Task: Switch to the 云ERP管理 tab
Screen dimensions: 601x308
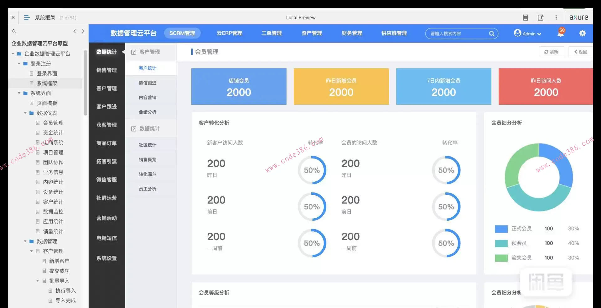Action: point(229,33)
